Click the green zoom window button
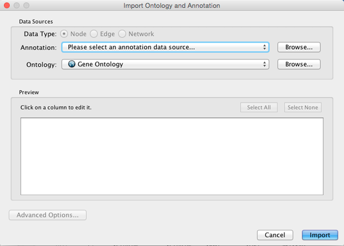 (x=27, y=5)
